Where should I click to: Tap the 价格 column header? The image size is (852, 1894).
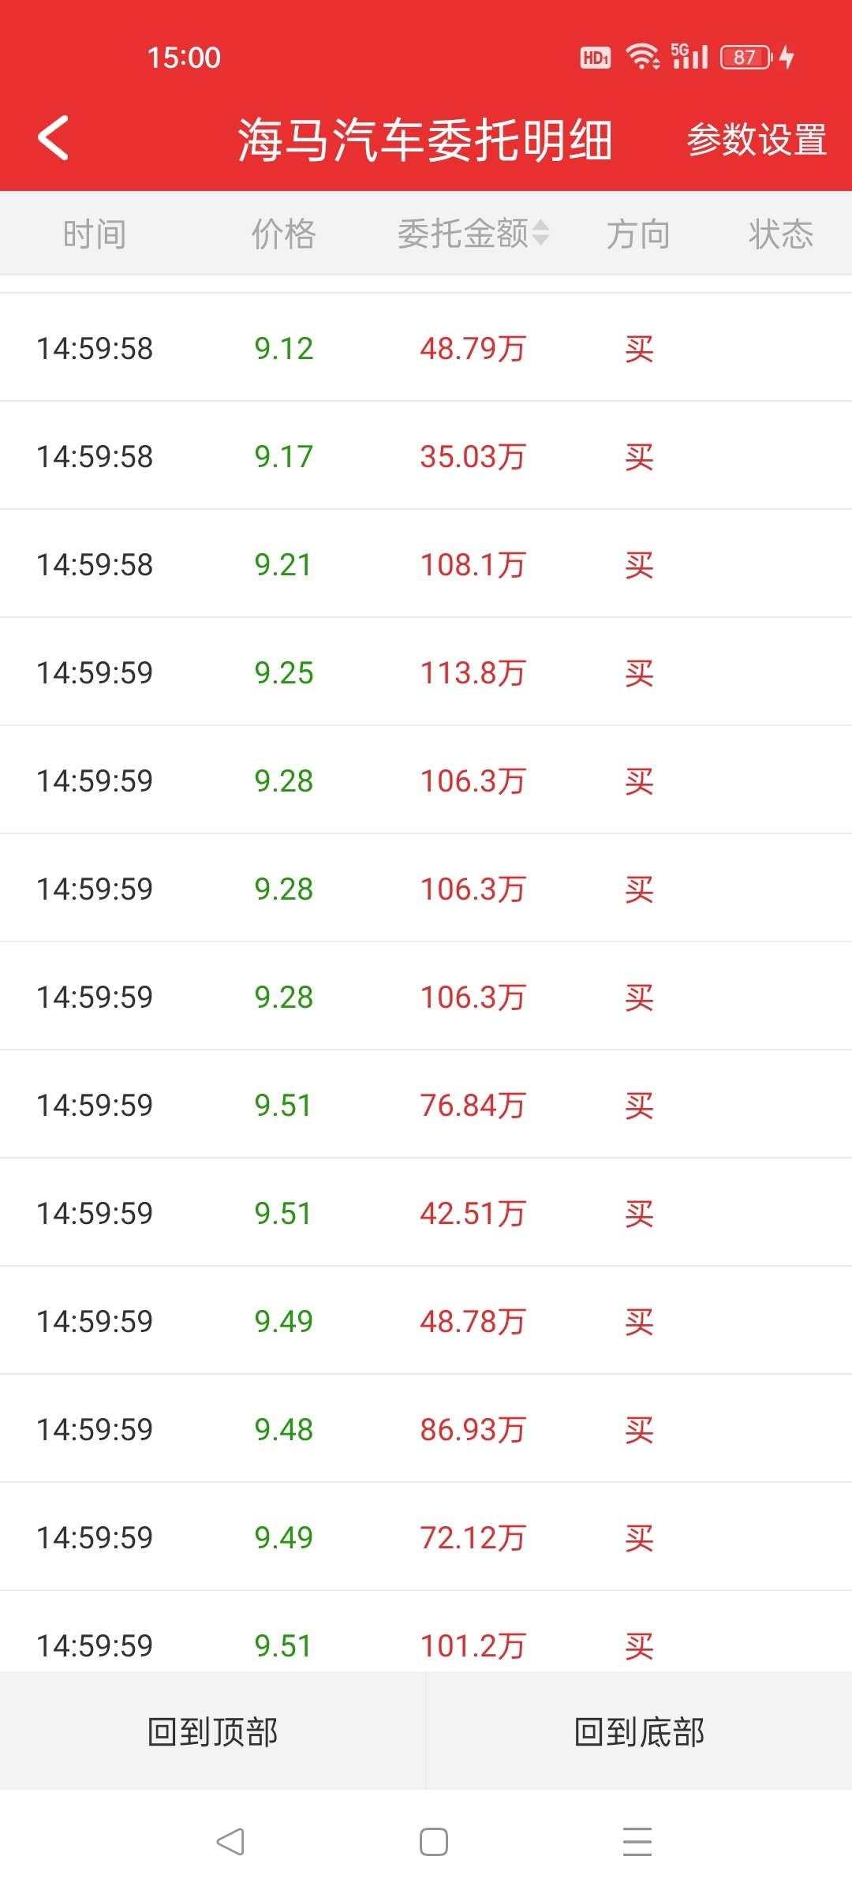coord(283,234)
